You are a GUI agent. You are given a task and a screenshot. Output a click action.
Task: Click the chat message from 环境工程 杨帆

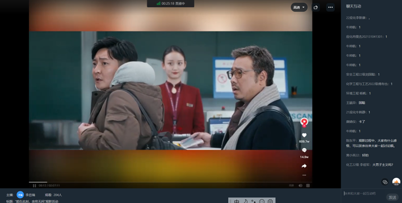pyautogui.click(x=358, y=93)
